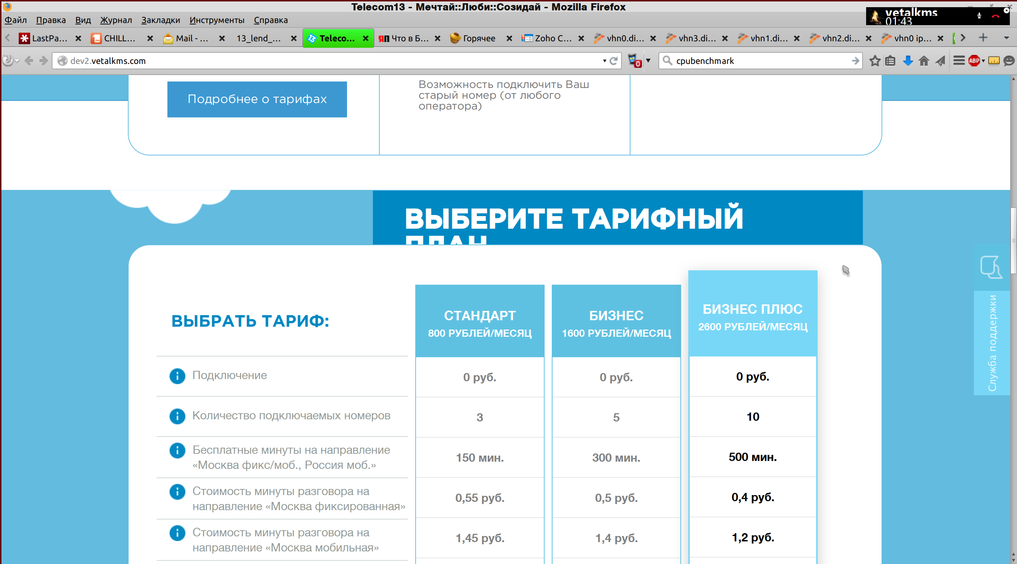Open the Закладки menu
The width and height of the screenshot is (1017, 564).
(161, 20)
